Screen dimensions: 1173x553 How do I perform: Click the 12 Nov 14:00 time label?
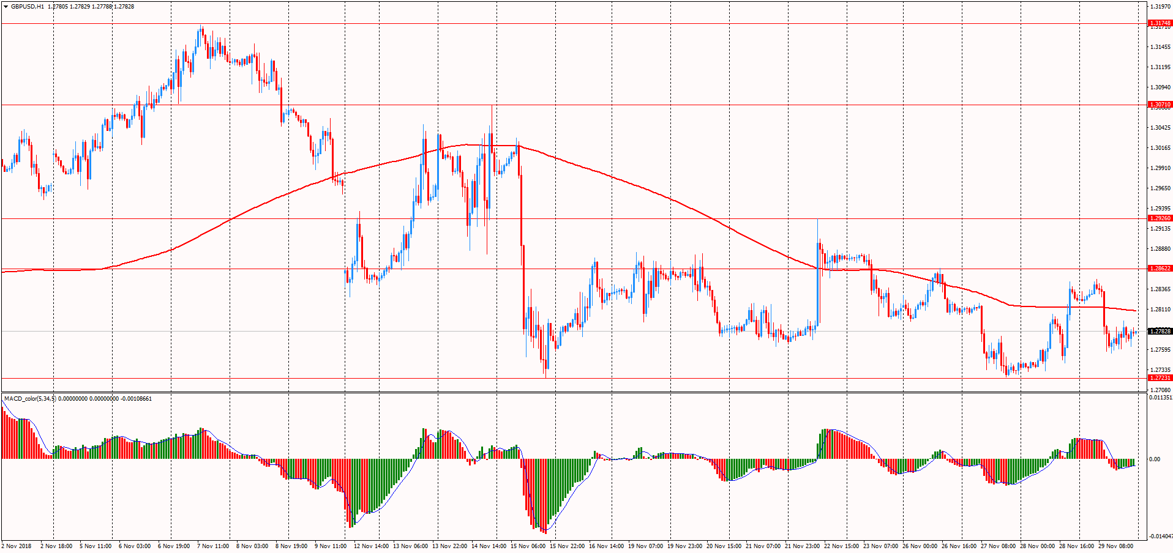pyautogui.click(x=372, y=546)
